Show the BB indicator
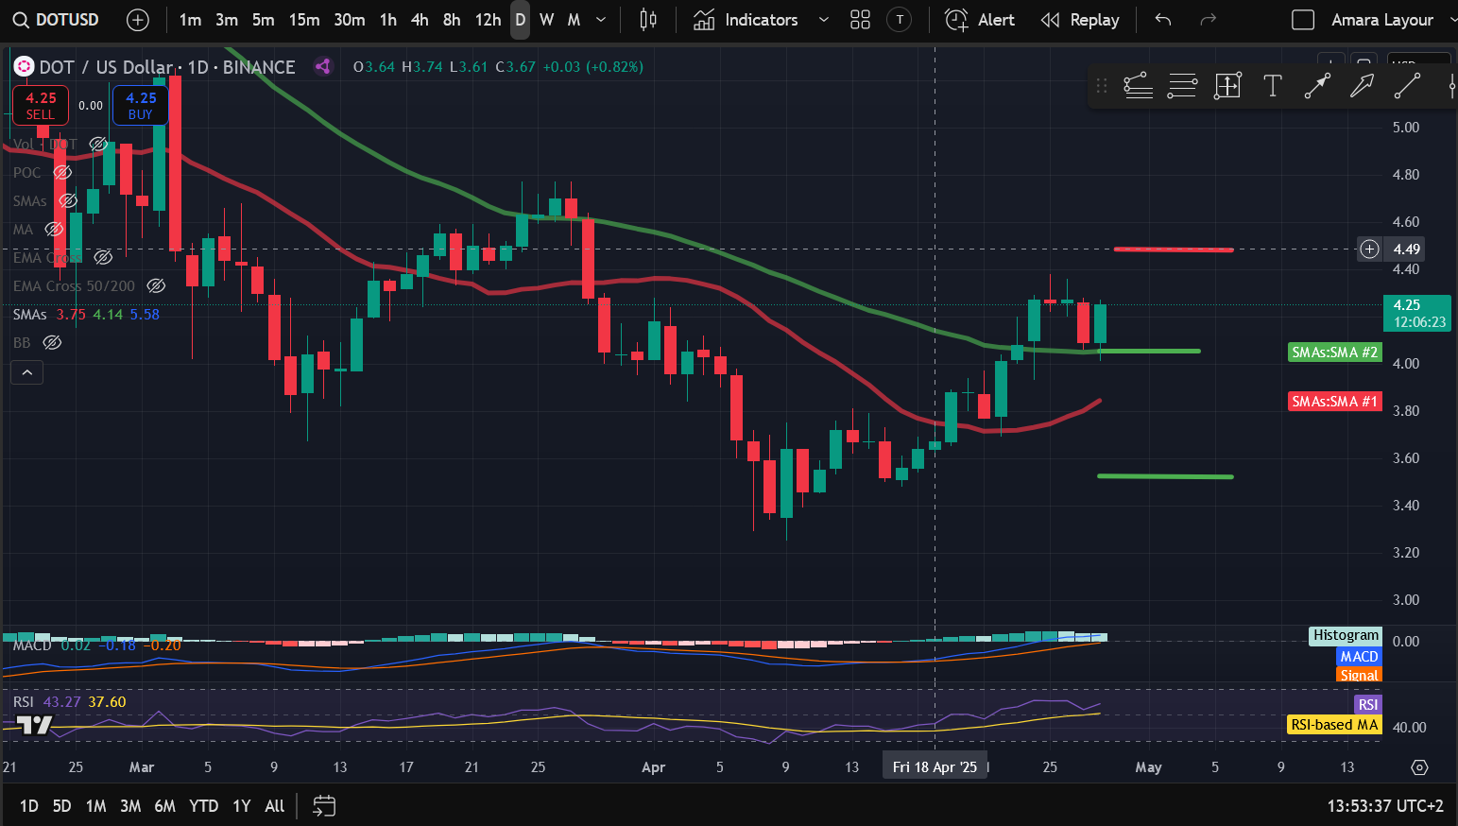1458x826 pixels. [x=52, y=342]
